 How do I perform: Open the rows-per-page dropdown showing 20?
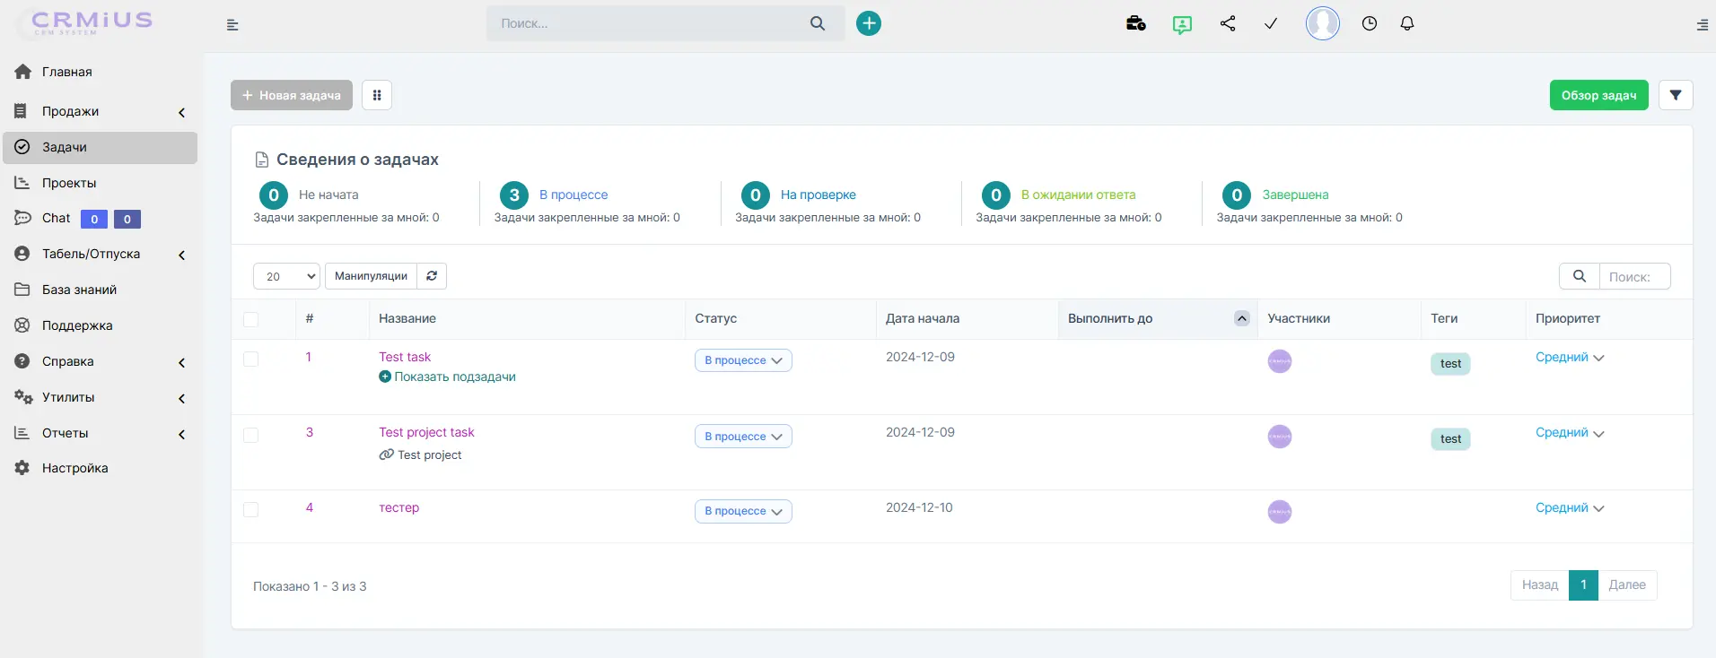tap(287, 276)
